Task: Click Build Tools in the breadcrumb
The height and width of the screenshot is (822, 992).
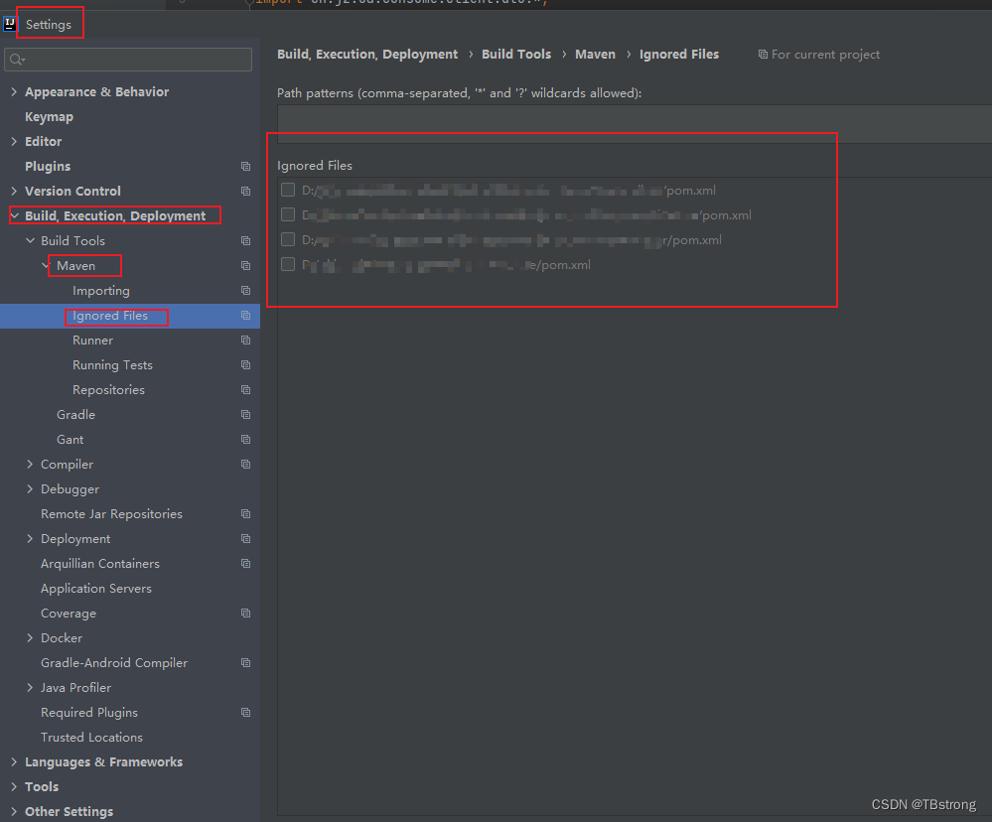Action: [516, 55]
